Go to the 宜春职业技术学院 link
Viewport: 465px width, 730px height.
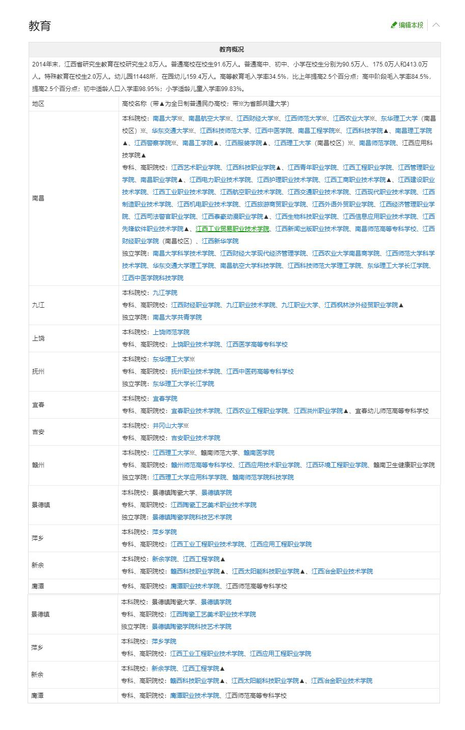tap(196, 411)
